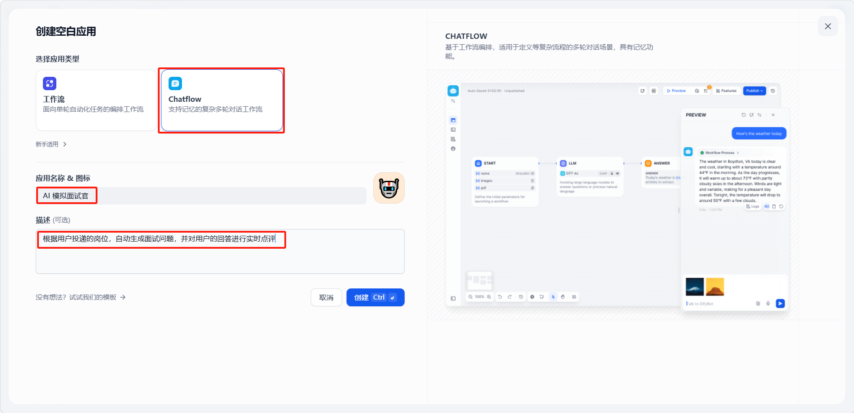
Task: Click the hand pan tool icon
Action: 563,297
